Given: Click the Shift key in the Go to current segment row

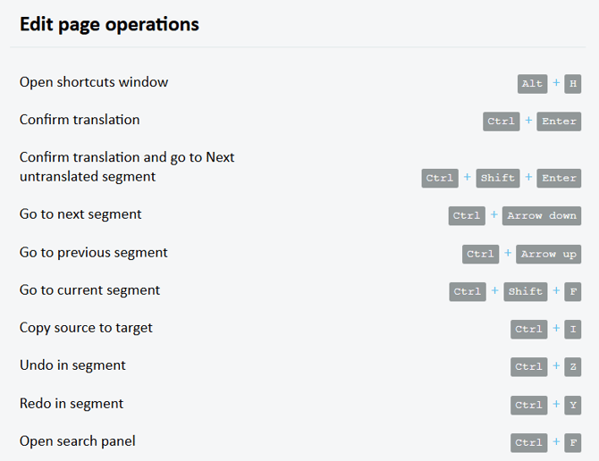Looking at the screenshot, I should (x=525, y=291).
